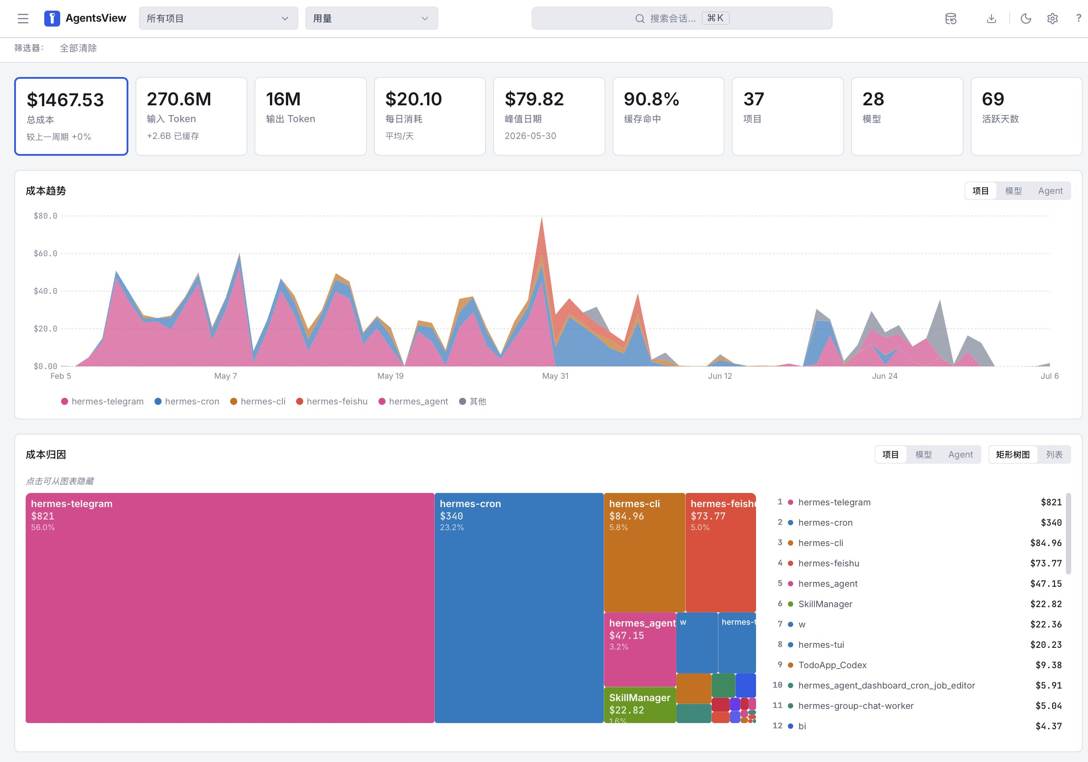Click the download export icon
1088x762 pixels.
992,19
